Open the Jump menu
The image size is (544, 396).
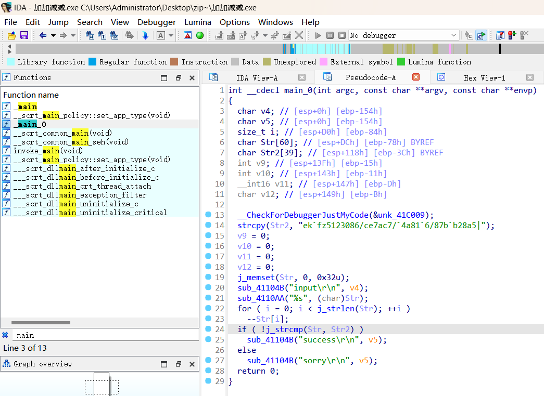(x=58, y=22)
